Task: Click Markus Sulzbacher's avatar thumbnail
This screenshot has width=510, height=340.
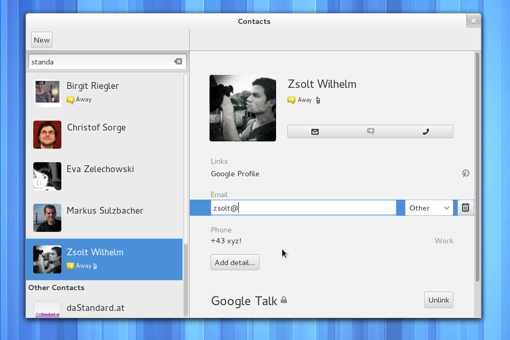Action: click(x=47, y=218)
